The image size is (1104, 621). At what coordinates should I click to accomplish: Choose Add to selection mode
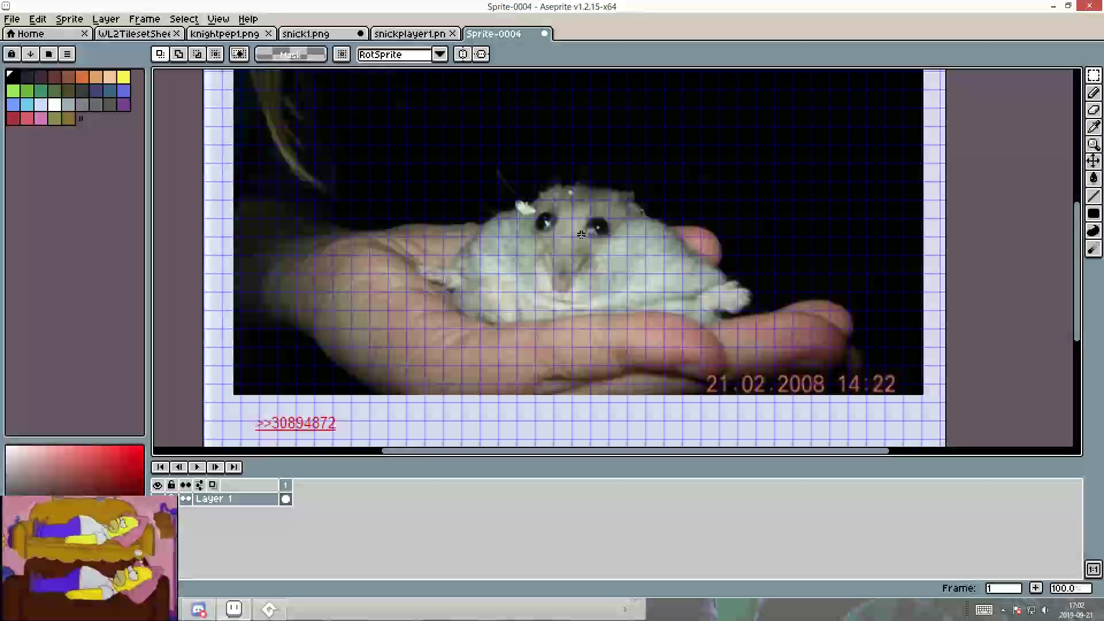point(178,54)
